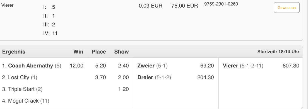
Task: Select the Win column header
Action: (x=78, y=52)
